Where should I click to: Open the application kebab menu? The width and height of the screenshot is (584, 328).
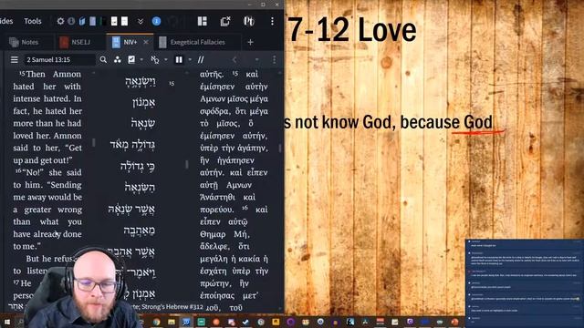click(x=272, y=21)
